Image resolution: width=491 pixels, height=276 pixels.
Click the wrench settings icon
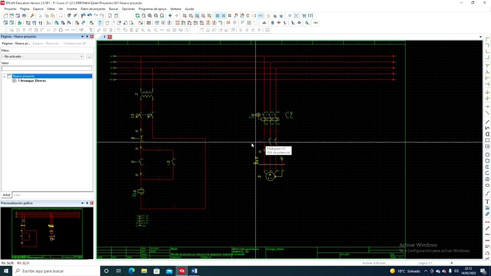click(x=32, y=16)
